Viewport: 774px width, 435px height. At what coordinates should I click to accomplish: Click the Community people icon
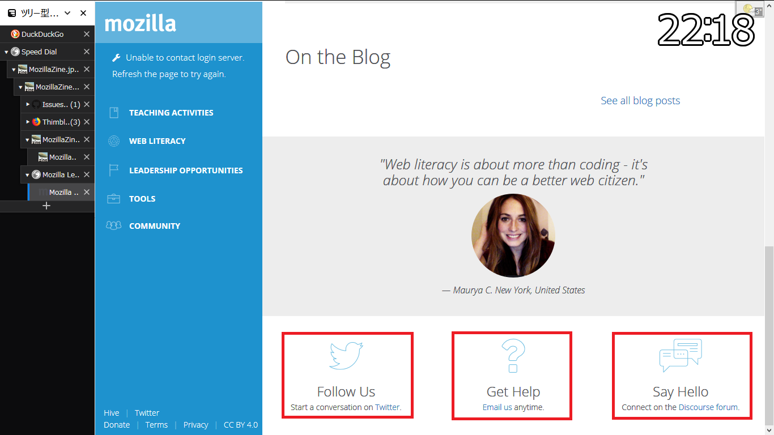point(114,225)
